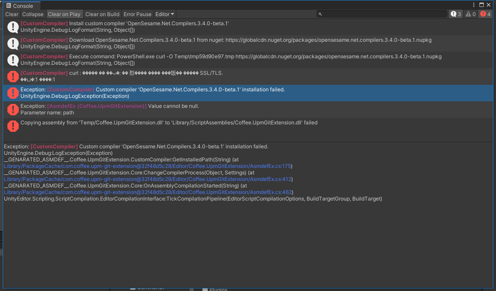Viewport: 496px width, 291px height.
Task: Toggle the warnings filter showing 0
Action: click(470, 14)
